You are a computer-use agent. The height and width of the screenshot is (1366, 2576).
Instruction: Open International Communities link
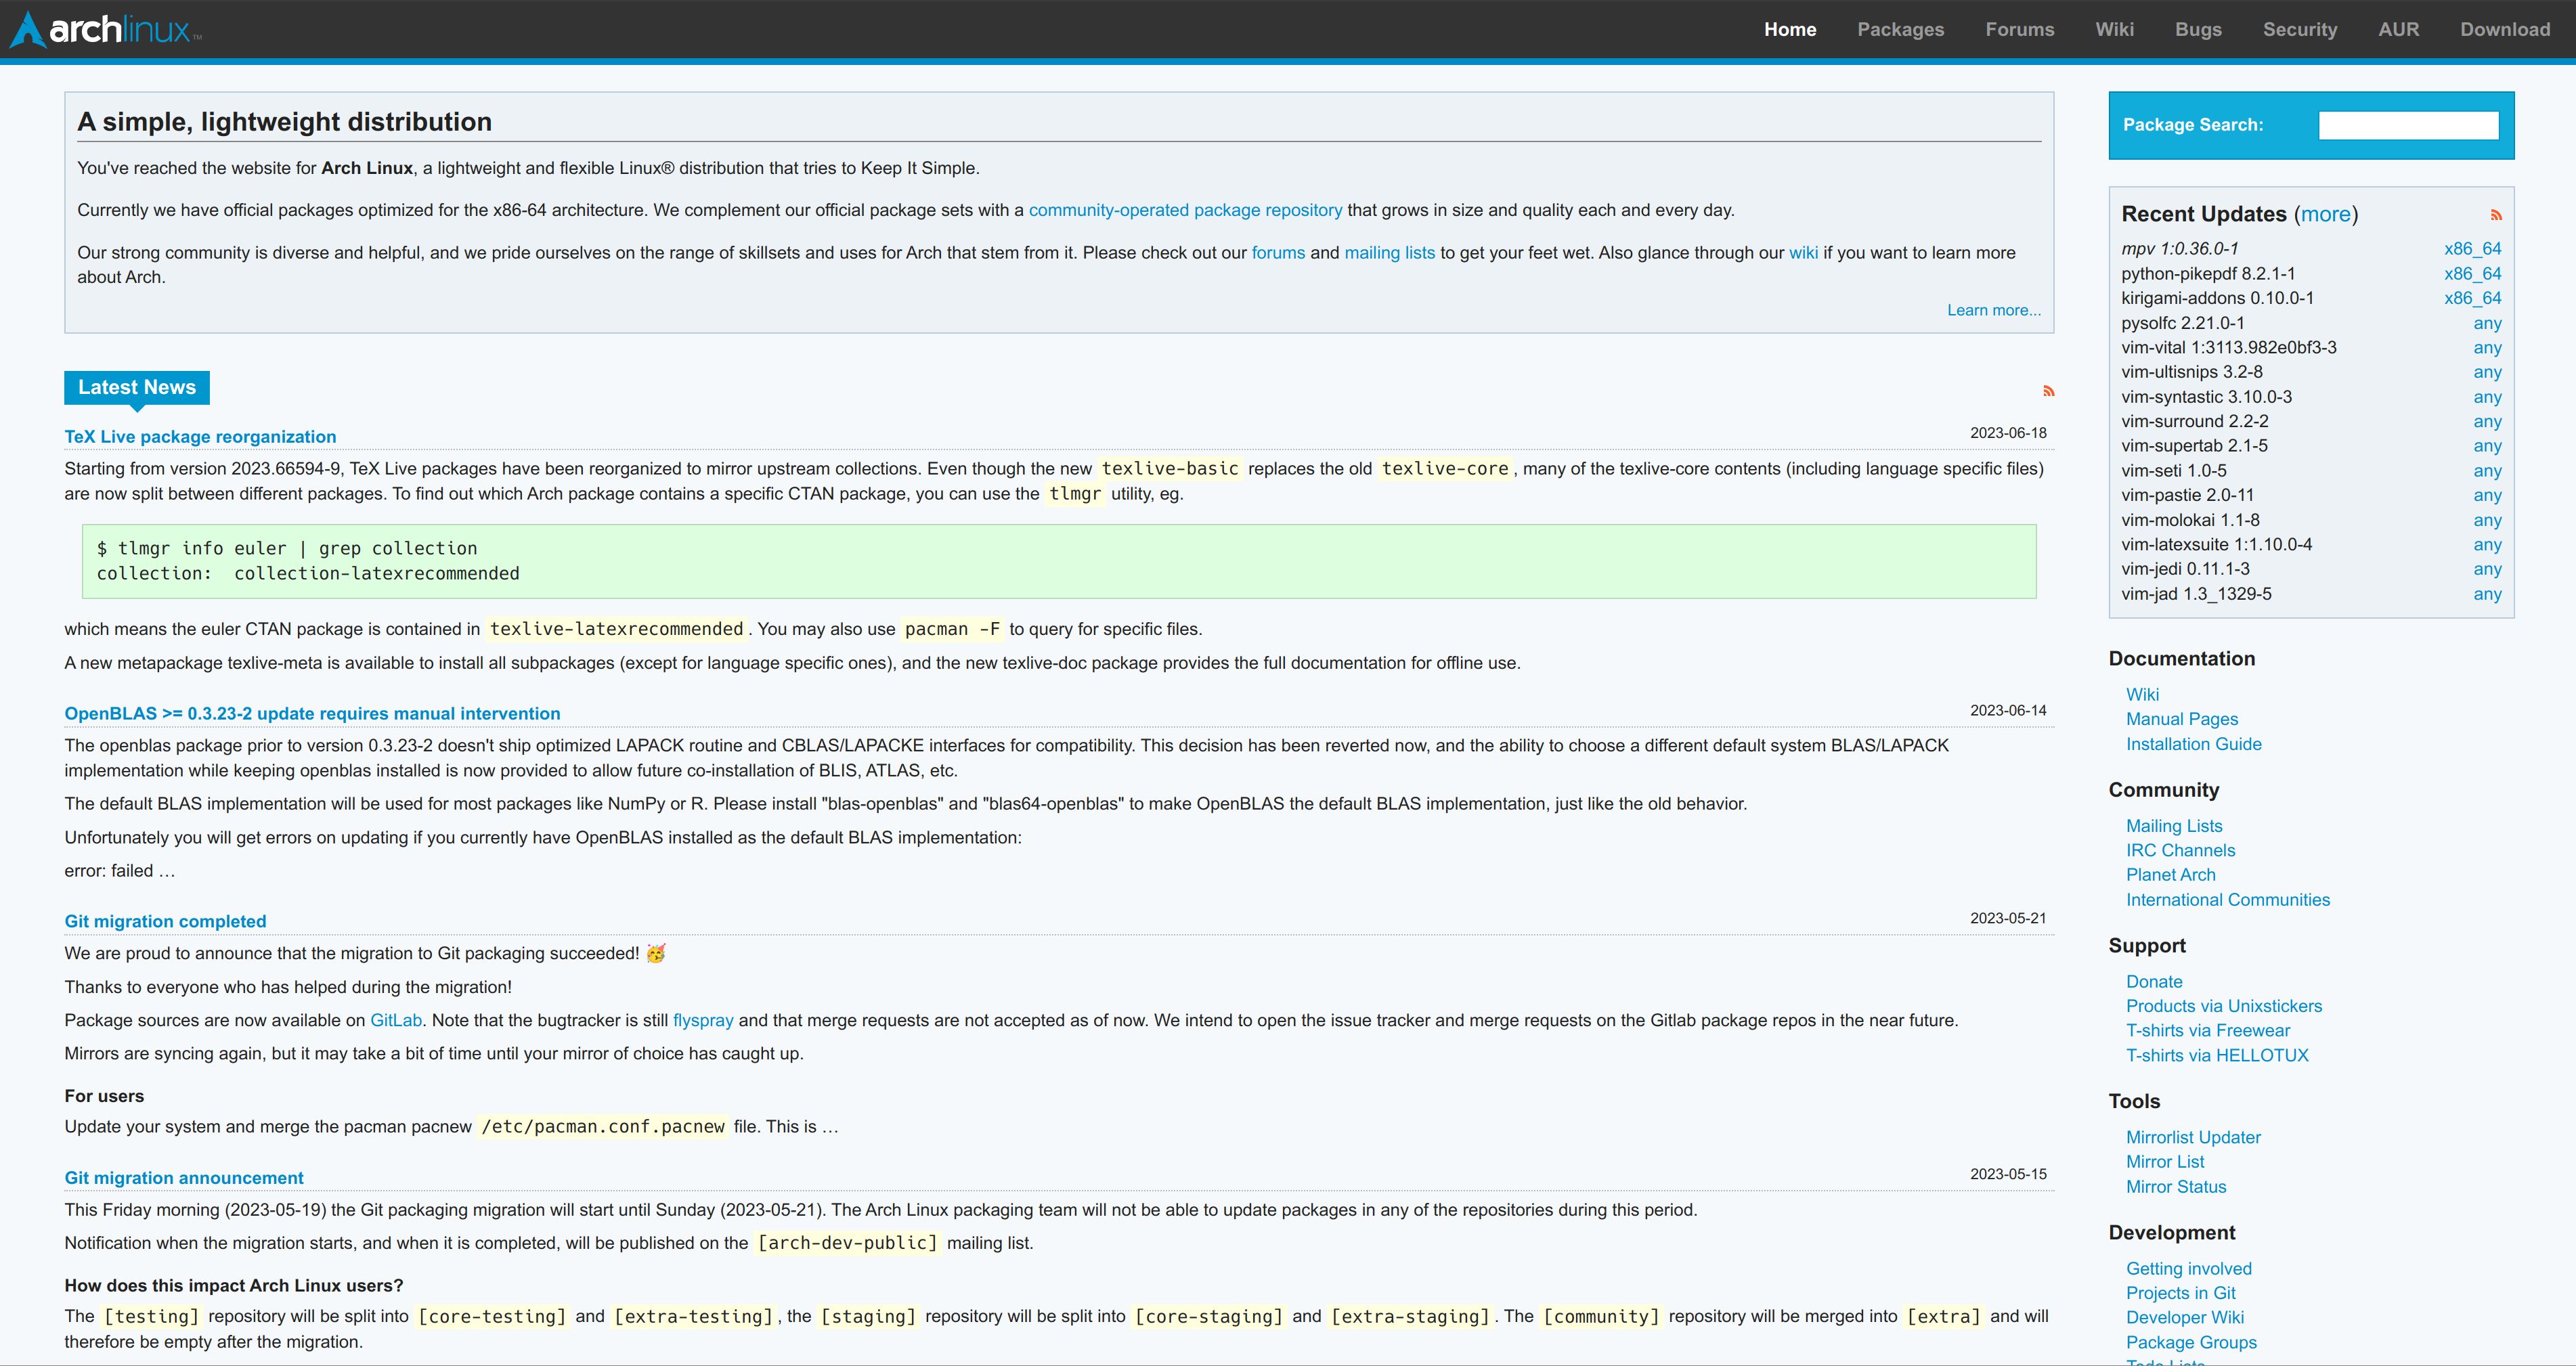(2228, 900)
